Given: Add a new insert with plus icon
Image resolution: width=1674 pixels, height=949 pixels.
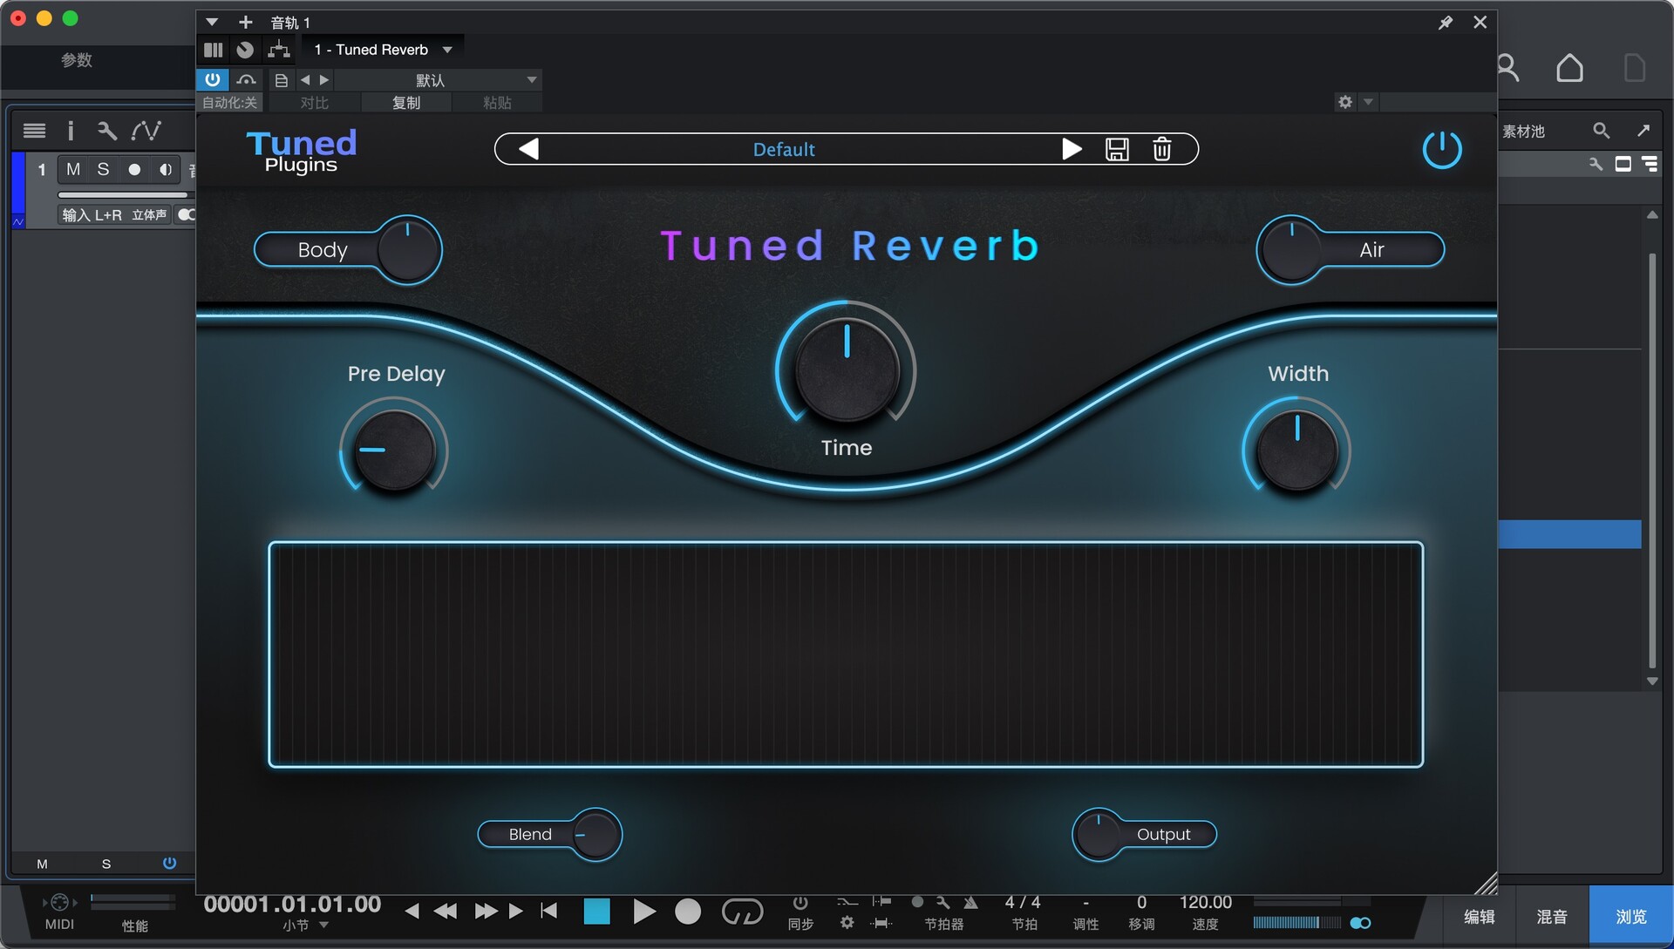Looking at the screenshot, I should pyautogui.click(x=246, y=22).
